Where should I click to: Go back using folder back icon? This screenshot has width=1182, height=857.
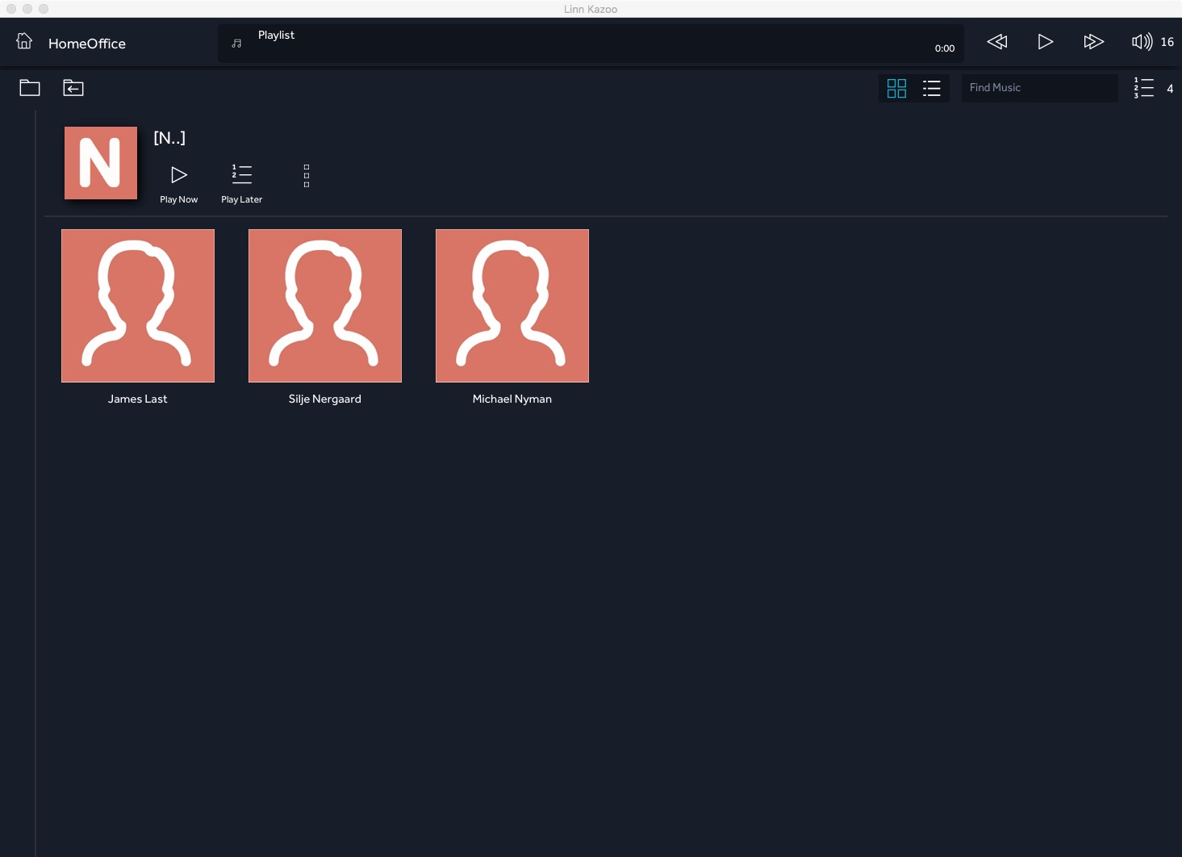pos(73,88)
